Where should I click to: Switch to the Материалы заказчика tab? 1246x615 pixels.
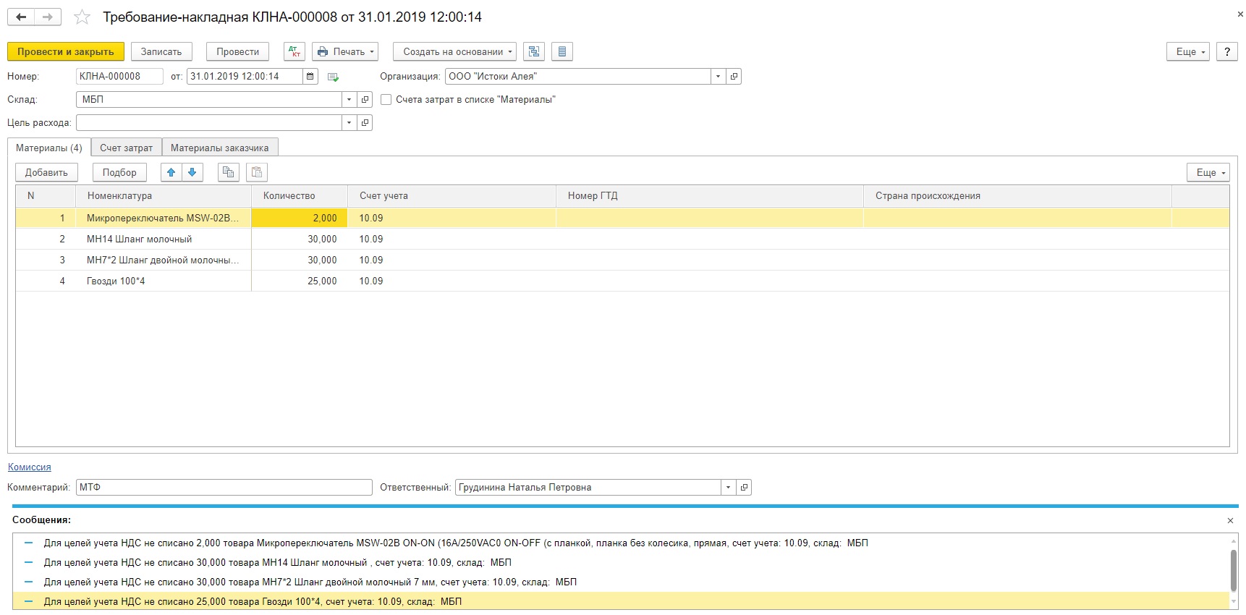pos(220,148)
